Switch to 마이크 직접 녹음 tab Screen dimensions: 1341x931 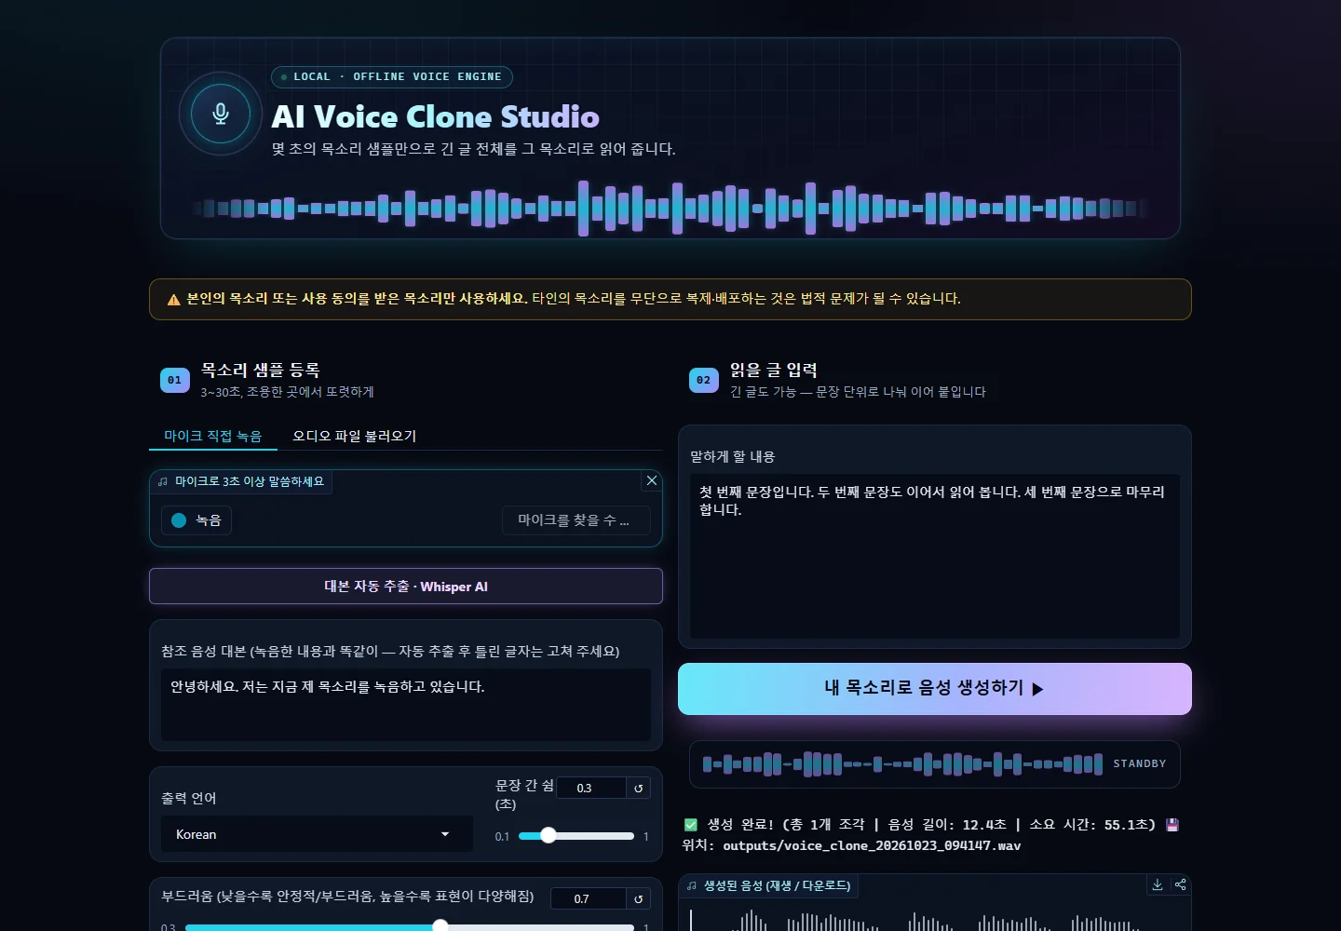pos(213,436)
